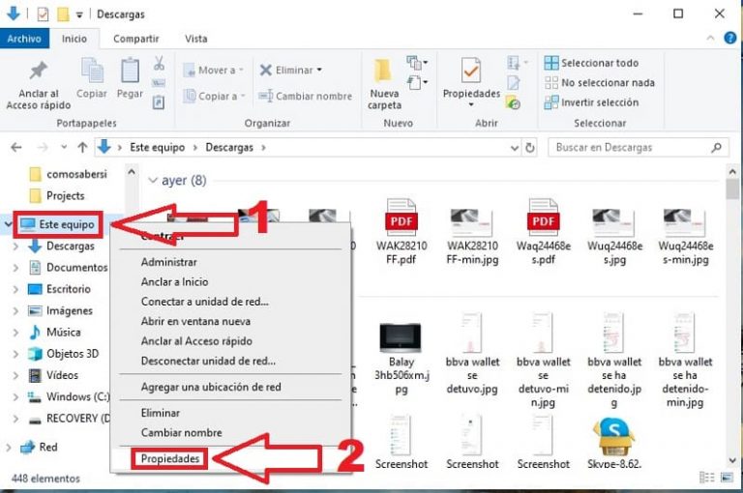Select Este equipo in the navigation tree
Image resolution: width=743 pixels, height=493 pixels.
click(x=57, y=224)
